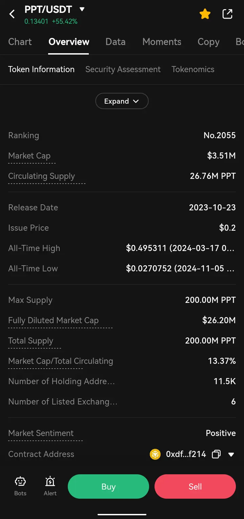Click the BNB chain coin icon
The image size is (244, 519).
[155, 454]
